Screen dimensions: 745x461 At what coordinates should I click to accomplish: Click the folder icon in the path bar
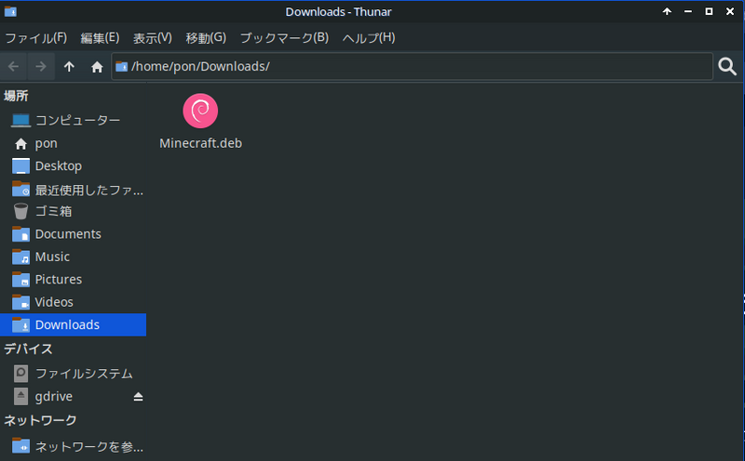point(122,66)
